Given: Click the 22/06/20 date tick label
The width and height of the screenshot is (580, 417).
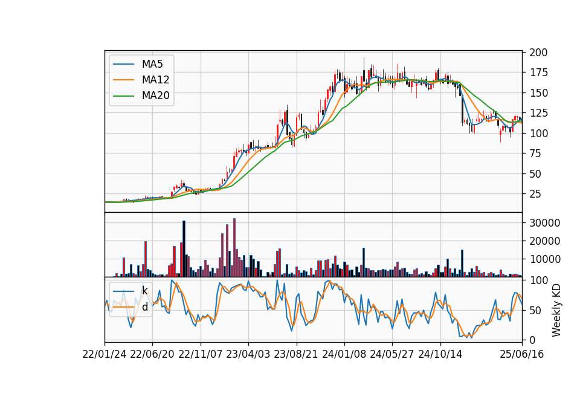Looking at the screenshot, I should [x=152, y=354].
